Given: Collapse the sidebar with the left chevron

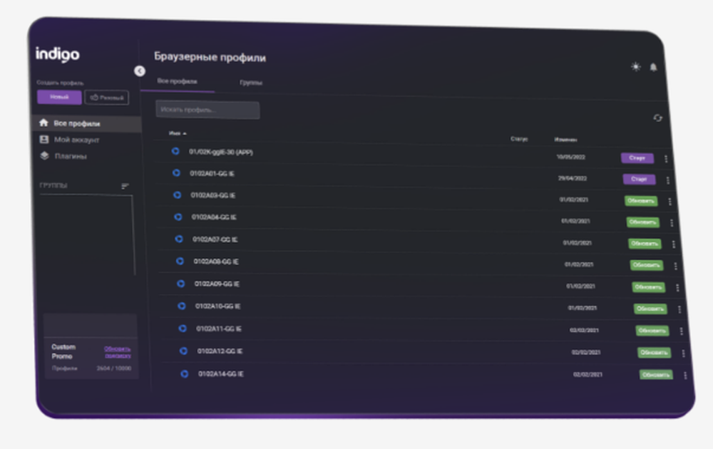Looking at the screenshot, I should (x=139, y=71).
